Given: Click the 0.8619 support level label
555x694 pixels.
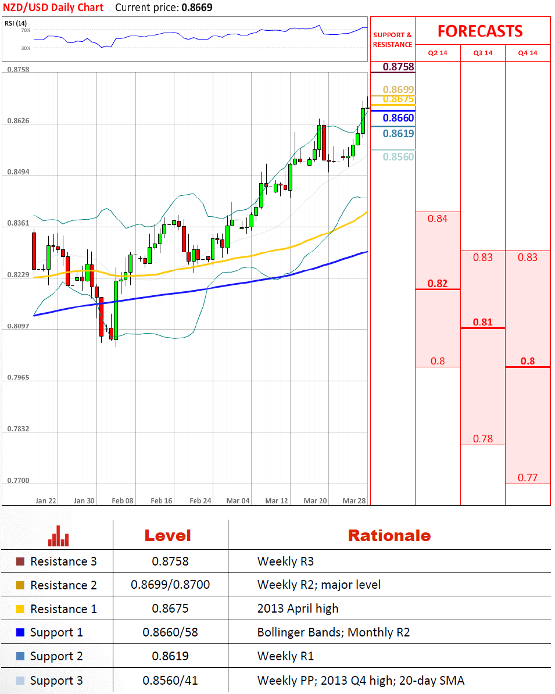Looking at the screenshot, I should coord(398,133).
